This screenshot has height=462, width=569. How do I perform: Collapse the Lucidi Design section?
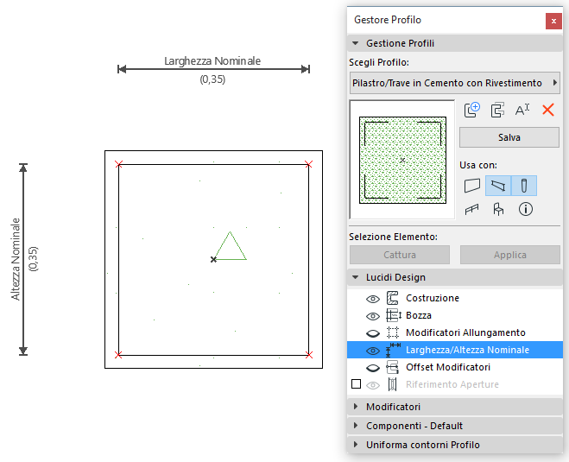tap(356, 277)
